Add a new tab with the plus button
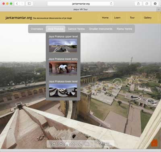Image resolution: width=161 pixels, height=152 pixels. point(159,10)
